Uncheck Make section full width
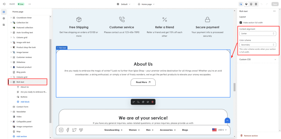281x139 pixels. click(241, 23)
